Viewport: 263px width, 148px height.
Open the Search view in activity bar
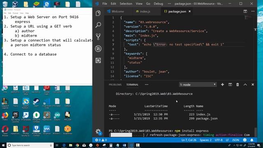pos(98,25)
